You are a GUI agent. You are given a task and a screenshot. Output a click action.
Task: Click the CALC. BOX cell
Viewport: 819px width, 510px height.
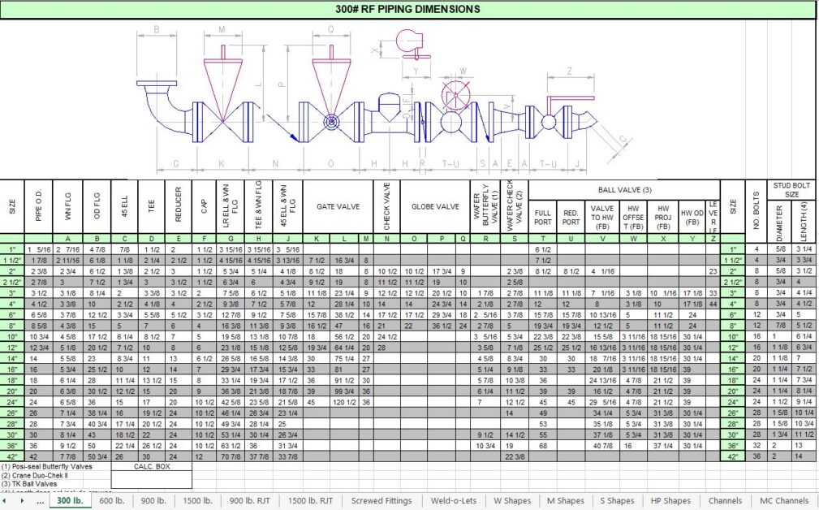pyautogui.click(x=150, y=467)
